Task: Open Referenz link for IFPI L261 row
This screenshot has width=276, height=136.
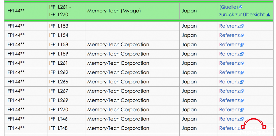Action: (230, 63)
